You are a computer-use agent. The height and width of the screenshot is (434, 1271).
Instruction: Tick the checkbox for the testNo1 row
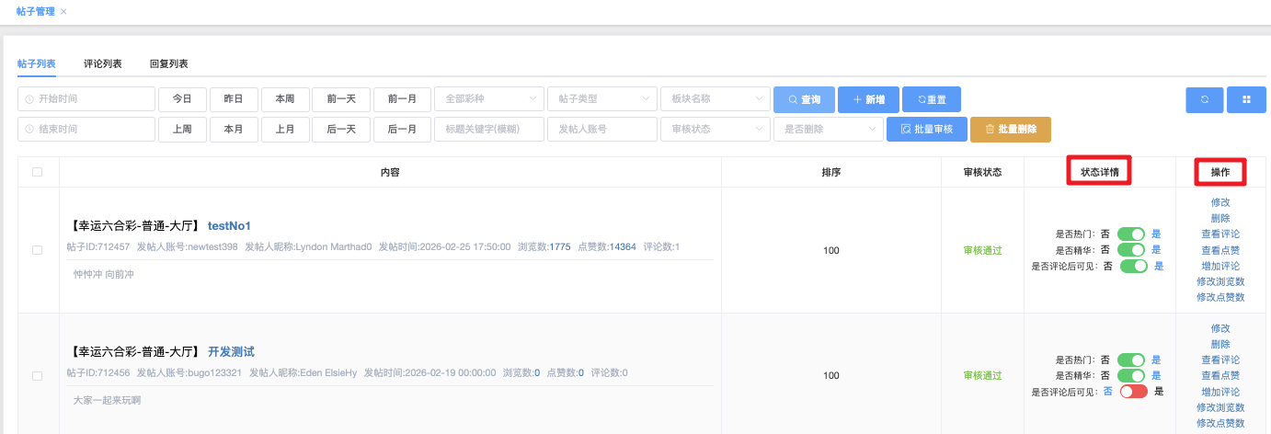pyautogui.click(x=38, y=250)
